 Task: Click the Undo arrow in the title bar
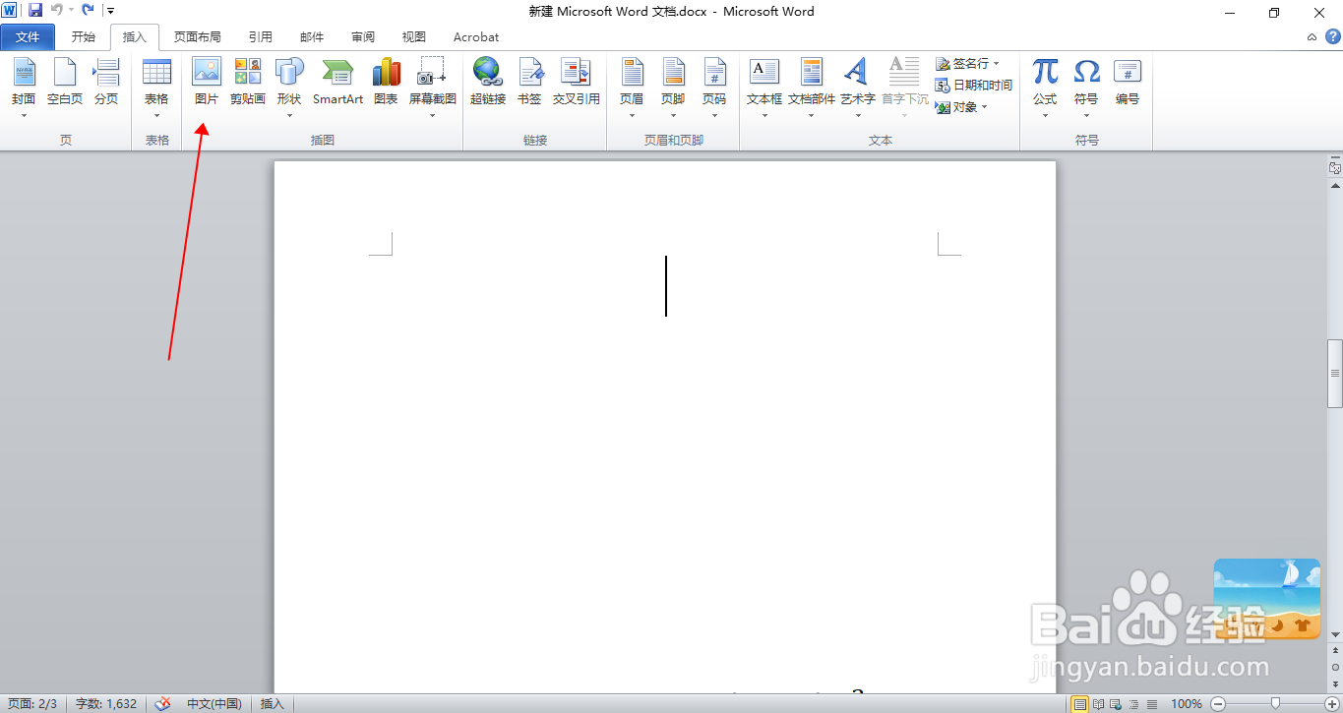pos(56,10)
